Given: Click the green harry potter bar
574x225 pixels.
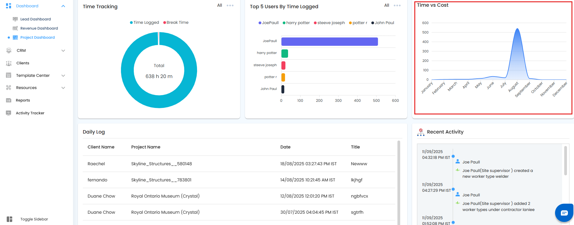Looking at the screenshot, I should (285, 53).
